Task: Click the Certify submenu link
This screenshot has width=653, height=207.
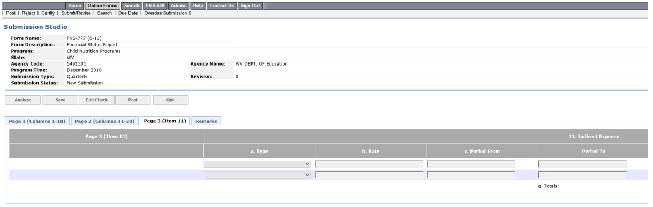Action: pos(48,13)
